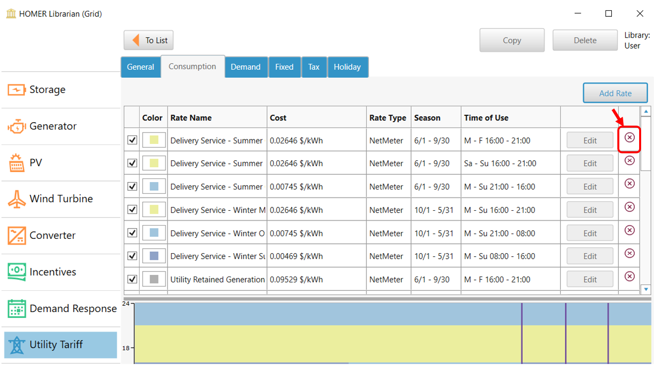
Task: Pick color for Sa - Su 16:00 - 21:00 rate
Action: pyautogui.click(x=154, y=163)
